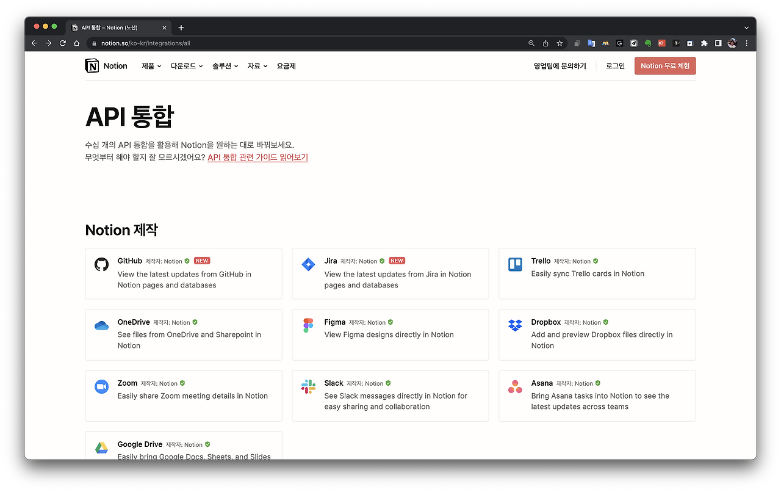The image size is (781, 492).
Task: Open the OneDrive integration title
Action: point(134,322)
